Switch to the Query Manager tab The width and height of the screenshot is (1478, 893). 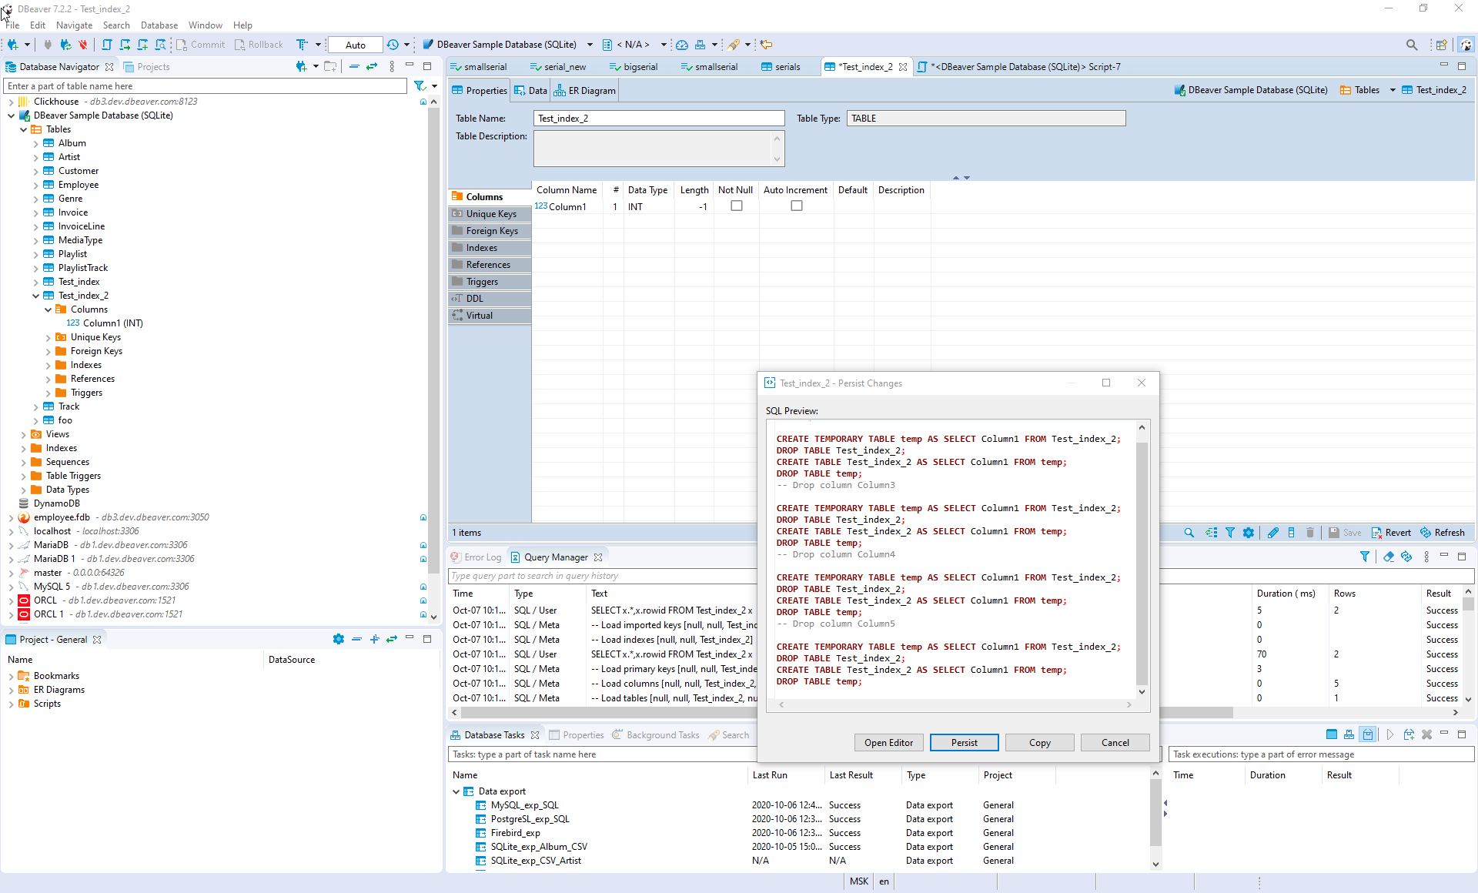pos(556,556)
